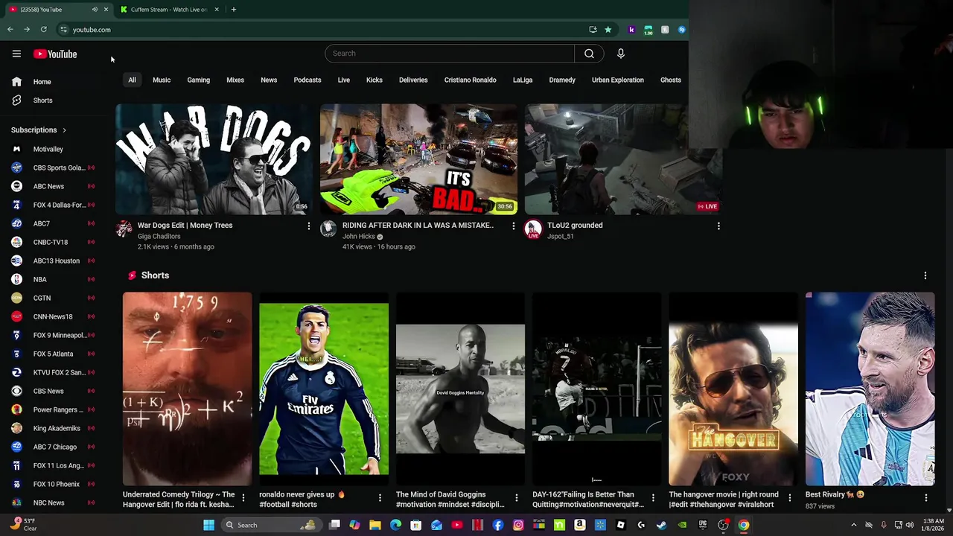Click the magnifier search button

(x=589, y=54)
